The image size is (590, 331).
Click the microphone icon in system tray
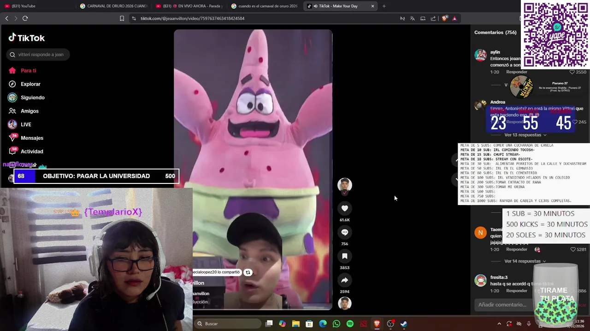529,324
